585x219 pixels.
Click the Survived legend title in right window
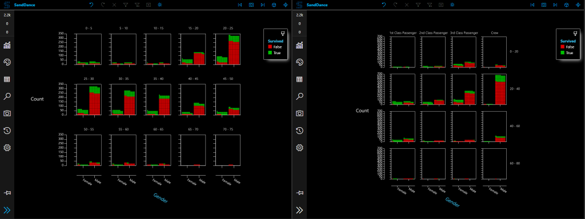[568, 41]
